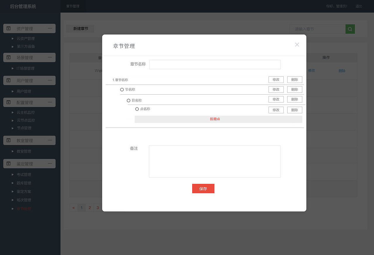Open 考试管理 in the sidebar
Screen dimensions: 374x255
24,175
